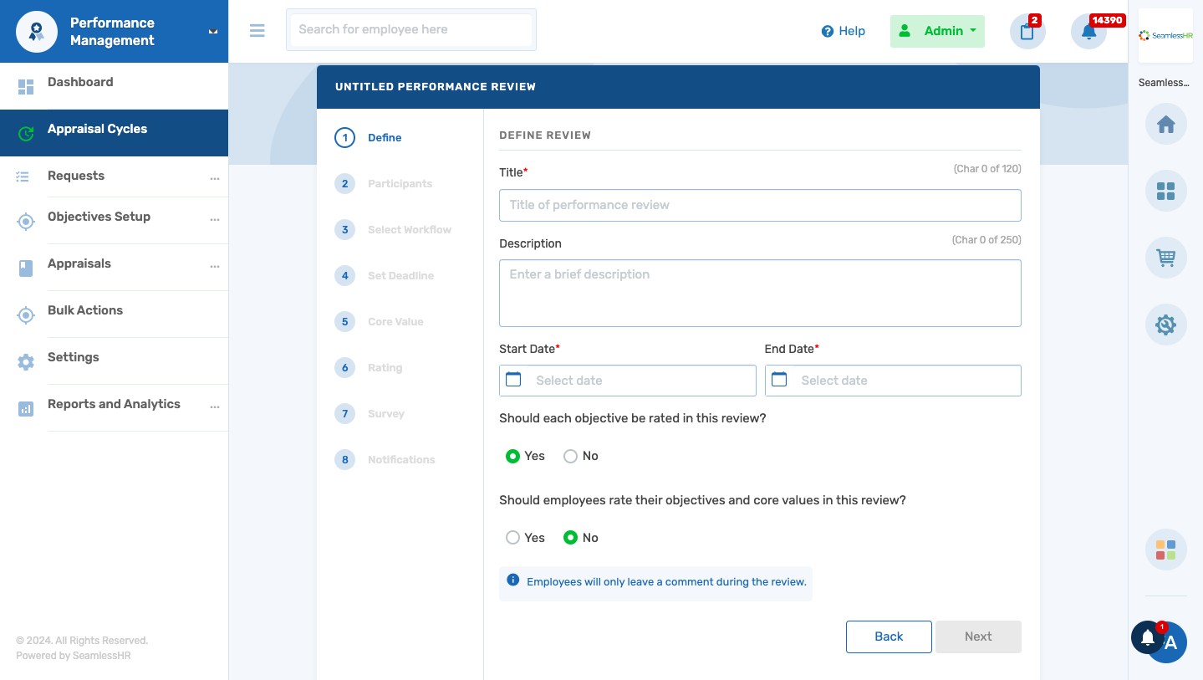This screenshot has height=680, width=1203.
Task: Click the Title of performance review field
Action: [760, 205]
